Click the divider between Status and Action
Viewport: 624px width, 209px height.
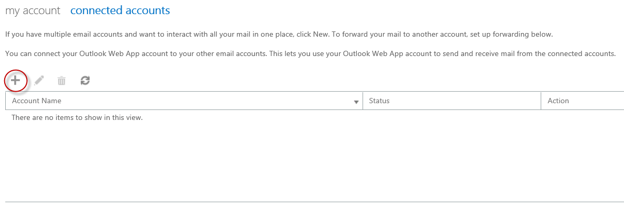[x=541, y=101]
